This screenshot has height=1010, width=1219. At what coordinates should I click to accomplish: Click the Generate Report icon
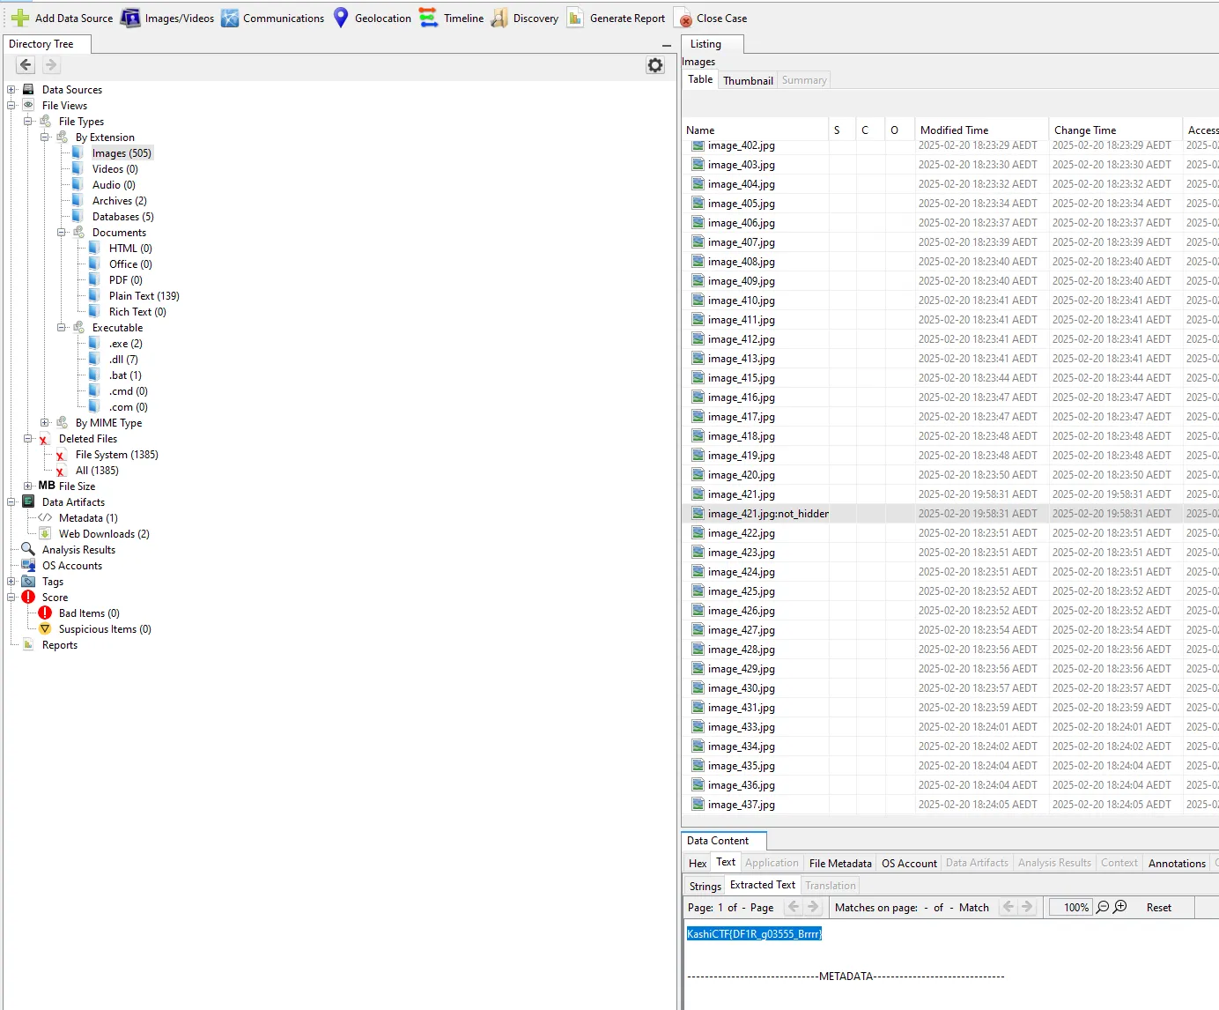pyautogui.click(x=575, y=18)
